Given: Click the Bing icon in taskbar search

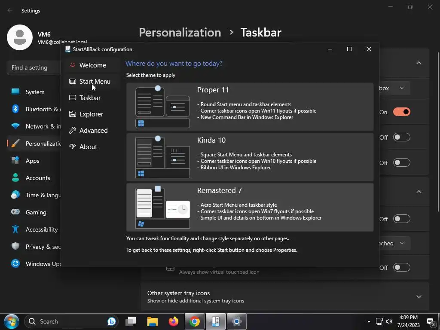Looking at the screenshot, I should [112, 321].
